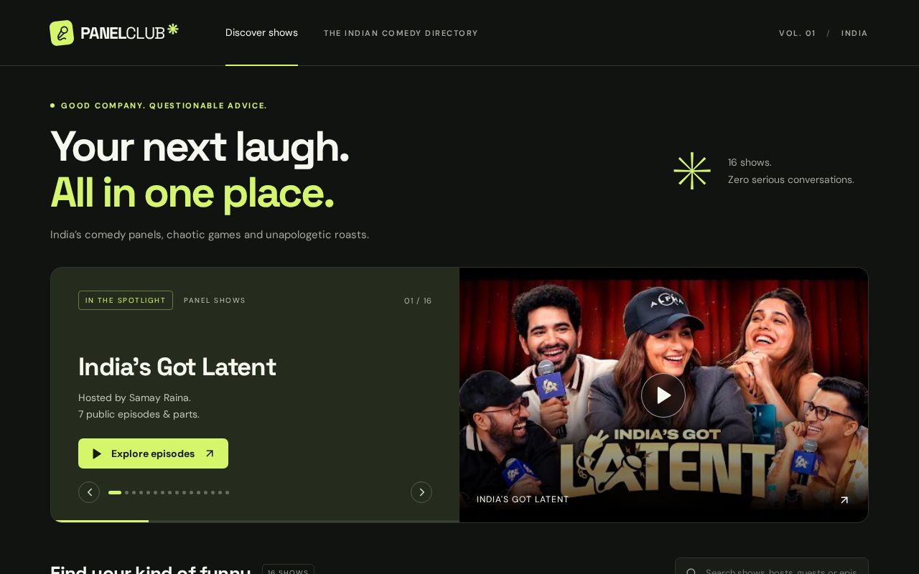The height and width of the screenshot is (574, 919).
Task: Click the Hosted by Samay Raina text
Action: [x=134, y=397]
